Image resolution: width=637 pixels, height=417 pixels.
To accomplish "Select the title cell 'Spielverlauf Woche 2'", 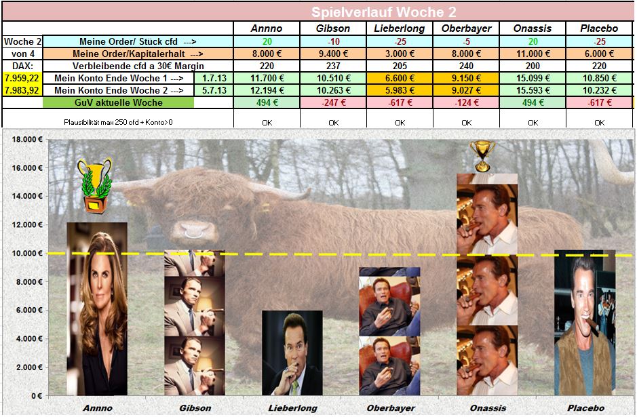I will tap(317, 12).
